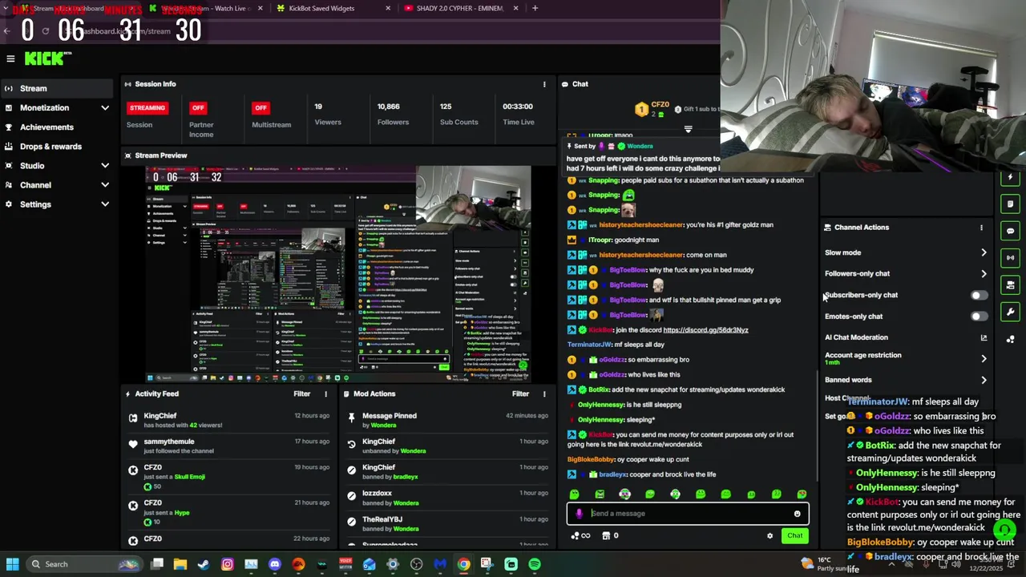The width and height of the screenshot is (1026, 577).
Task: Open the discord.gg link in chat
Action: [705, 330]
